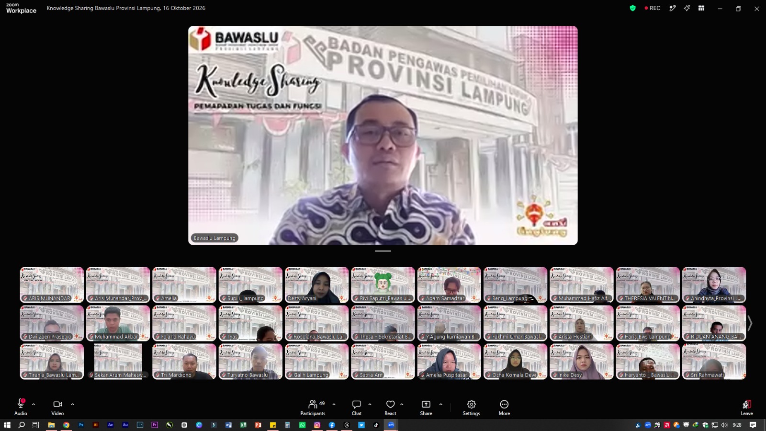Select the ARIS MUNANDAR video thumbnail
The height and width of the screenshot is (431, 766).
click(x=52, y=285)
